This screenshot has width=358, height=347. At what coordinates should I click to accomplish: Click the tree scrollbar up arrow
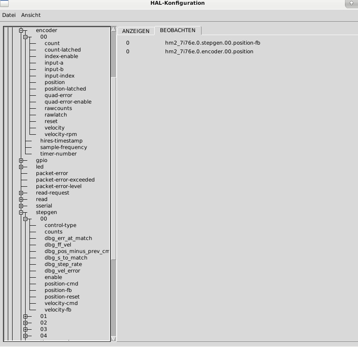click(114, 29)
